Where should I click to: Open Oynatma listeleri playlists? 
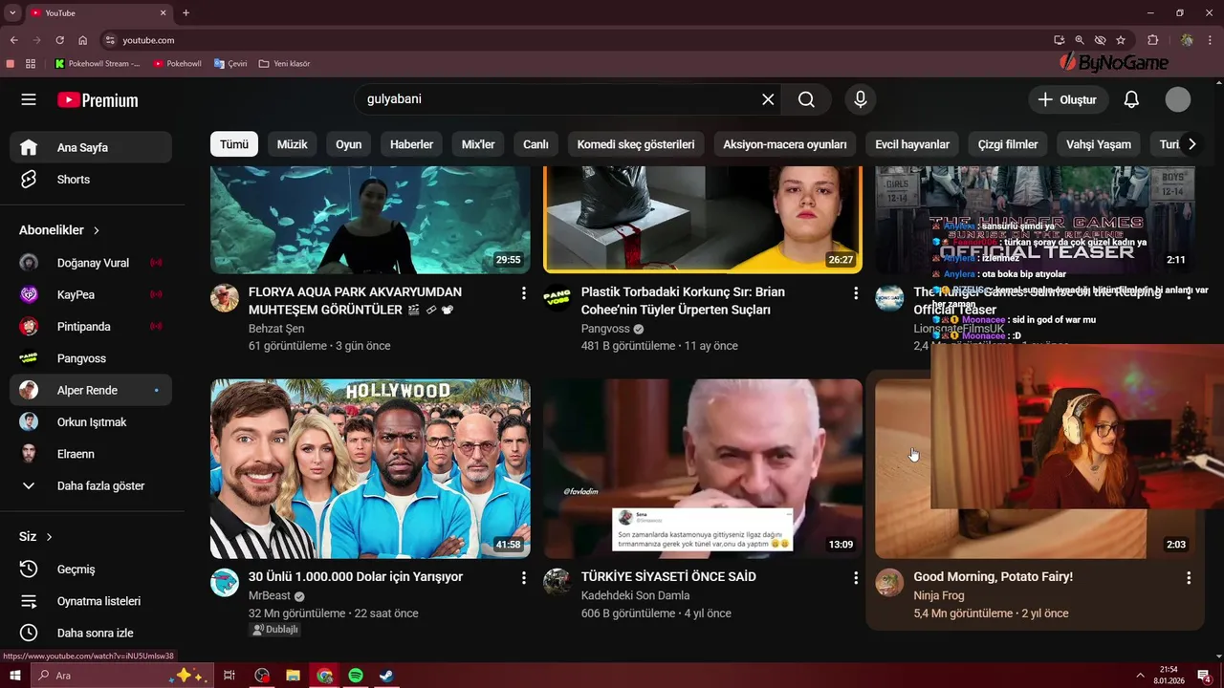coord(91,601)
